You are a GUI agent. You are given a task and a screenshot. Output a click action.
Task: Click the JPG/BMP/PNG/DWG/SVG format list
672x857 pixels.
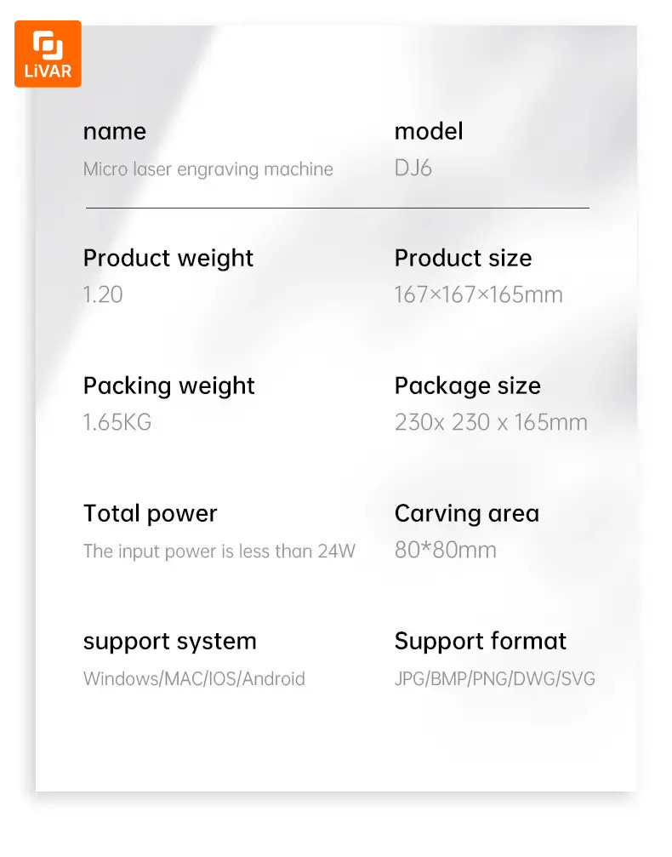(495, 679)
